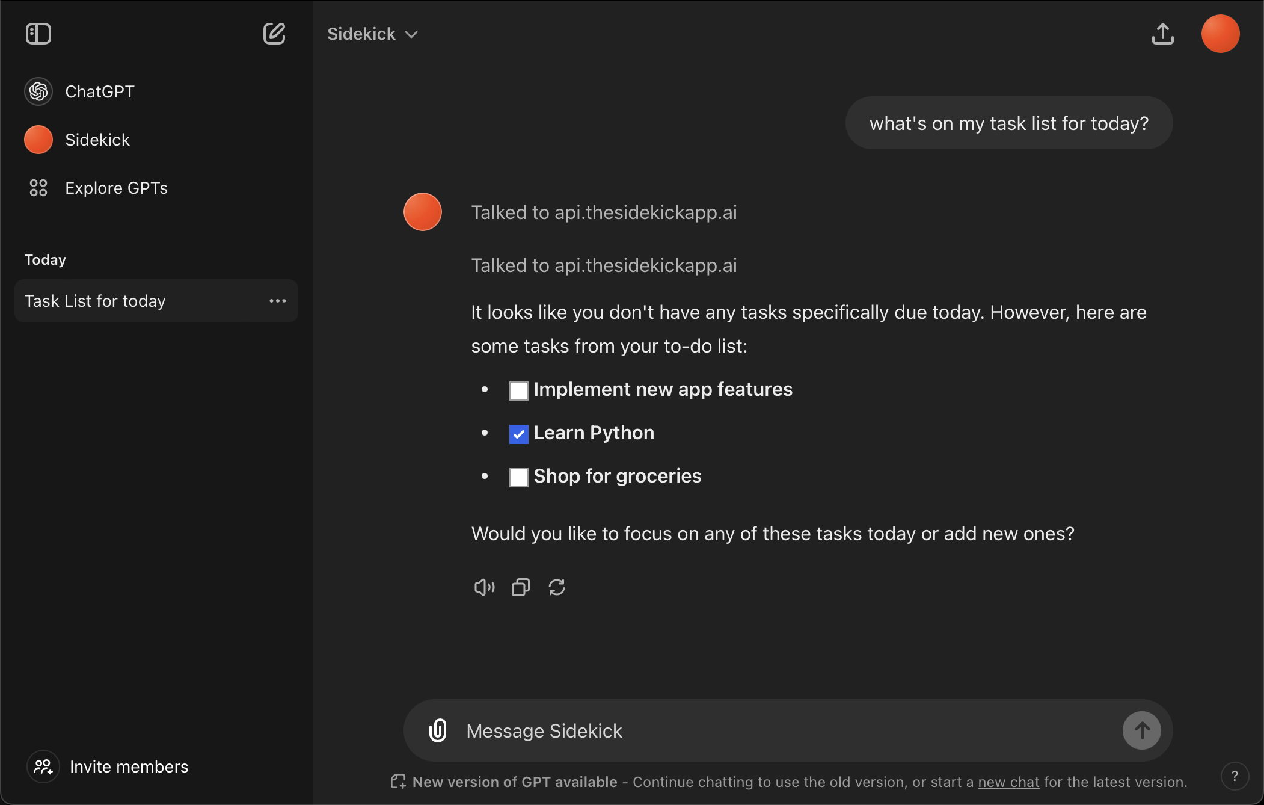The width and height of the screenshot is (1264, 805).
Task: Check the Implement new app features box
Action: click(518, 391)
